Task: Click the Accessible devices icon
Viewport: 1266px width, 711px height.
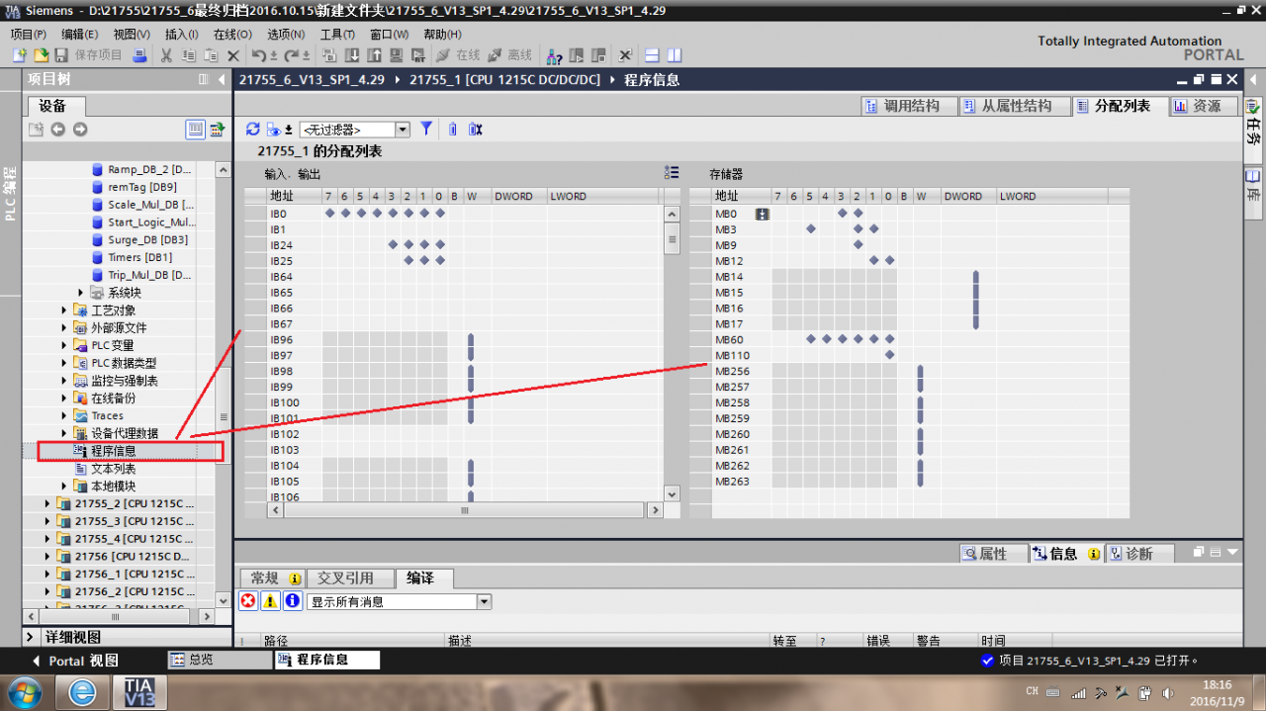Action: point(555,55)
